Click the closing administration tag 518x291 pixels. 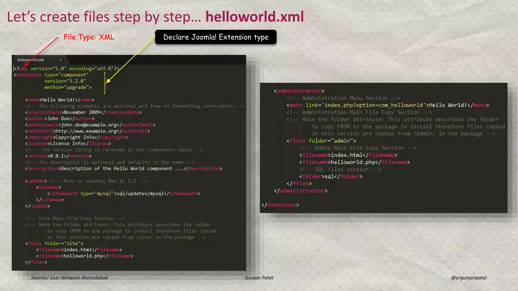point(301,191)
